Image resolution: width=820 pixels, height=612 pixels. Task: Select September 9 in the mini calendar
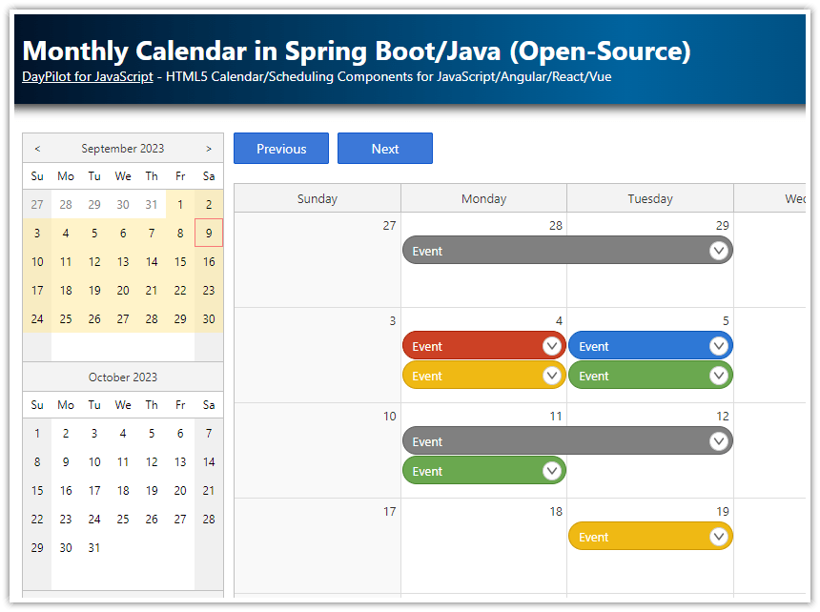[x=208, y=233]
